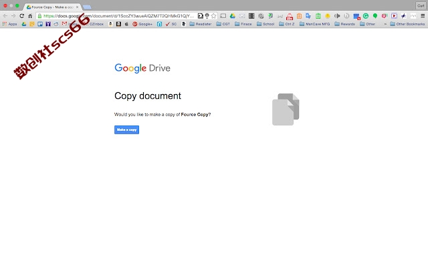Click the Google Drive bookmark icon
The width and height of the screenshot is (428, 267).
point(24,24)
